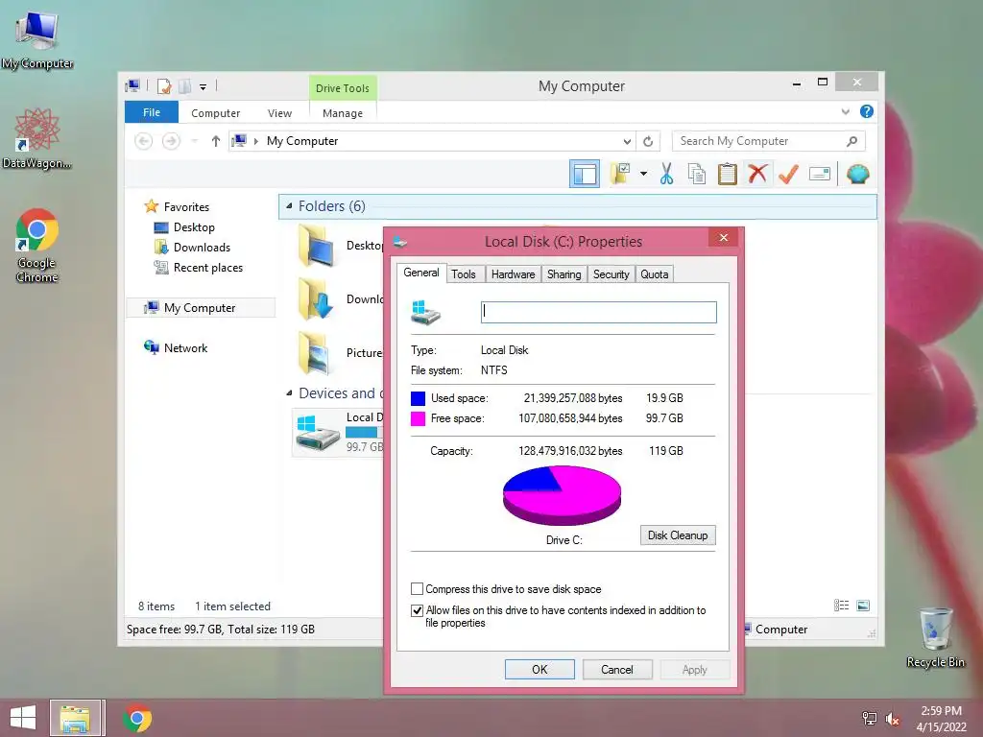
Task: Select Network in navigation pane
Action: click(x=185, y=347)
